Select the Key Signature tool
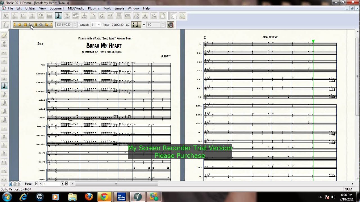Viewport: 360px width, 202px height. (x=23, y=16)
